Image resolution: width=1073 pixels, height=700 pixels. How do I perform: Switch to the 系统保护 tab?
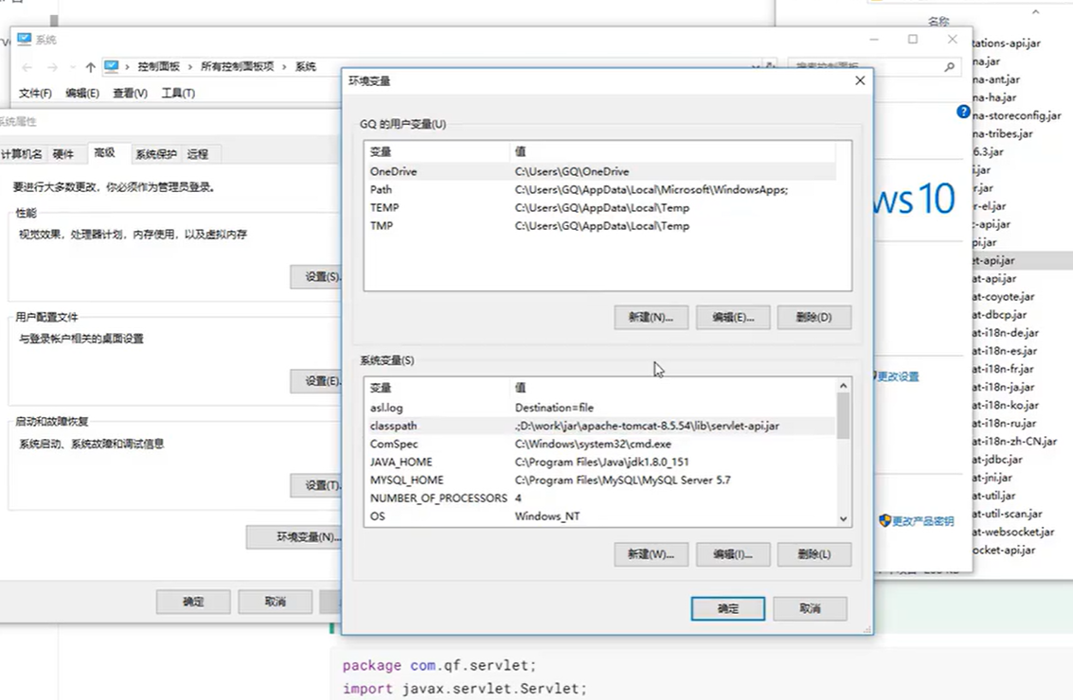tap(155, 154)
